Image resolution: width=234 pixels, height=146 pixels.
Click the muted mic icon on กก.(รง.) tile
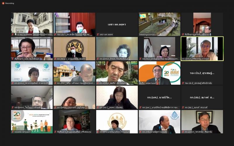pyautogui.click(x=140, y=59)
